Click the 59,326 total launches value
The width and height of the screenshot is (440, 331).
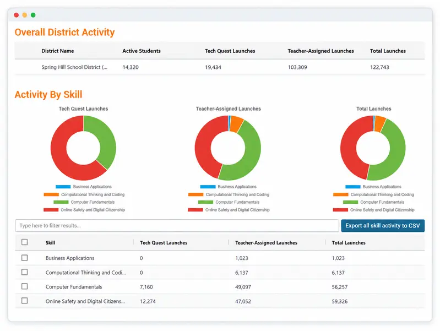pos(340,301)
